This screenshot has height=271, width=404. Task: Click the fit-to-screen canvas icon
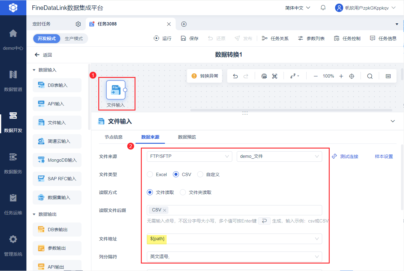275,76
